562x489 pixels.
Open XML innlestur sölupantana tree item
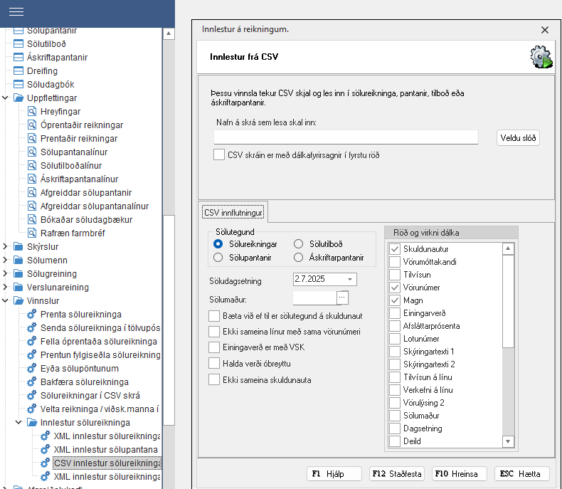pos(107,450)
